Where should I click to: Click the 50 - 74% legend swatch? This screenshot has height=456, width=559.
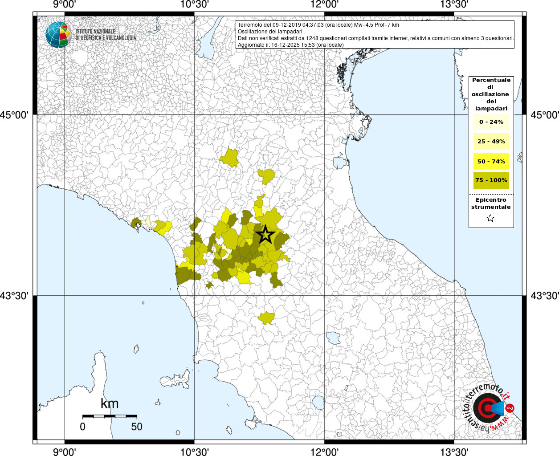491,161
